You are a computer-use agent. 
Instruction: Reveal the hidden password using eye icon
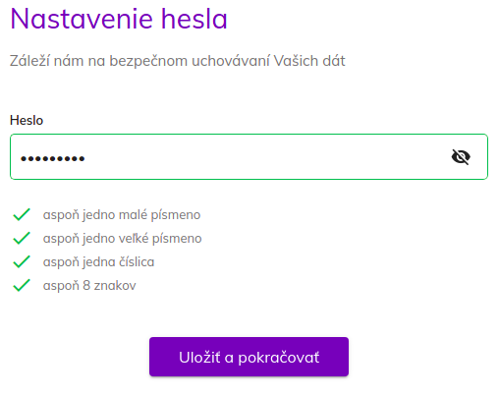pos(461,157)
